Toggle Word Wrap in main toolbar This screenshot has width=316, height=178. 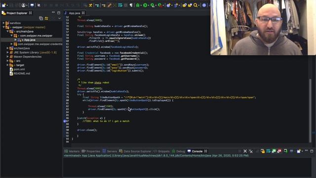[x=120, y=5]
